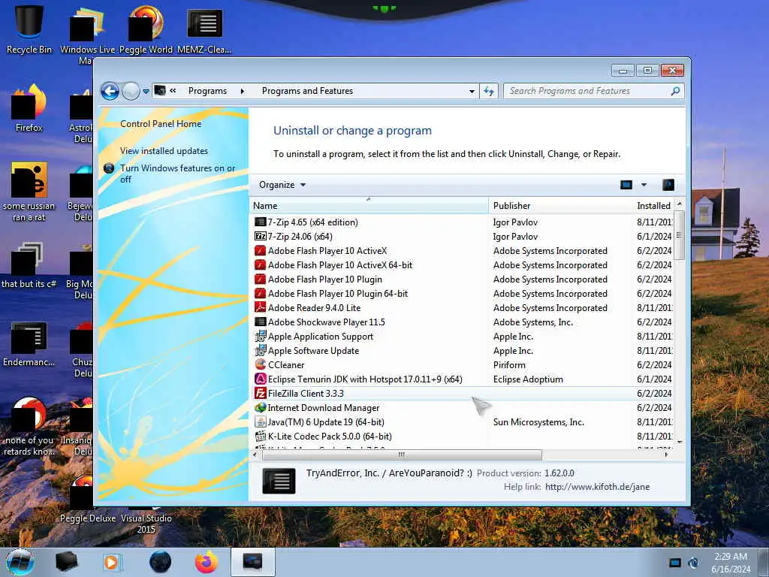Sort list by Name column header
Screen dimensions: 769x577
(x=369, y=206)
